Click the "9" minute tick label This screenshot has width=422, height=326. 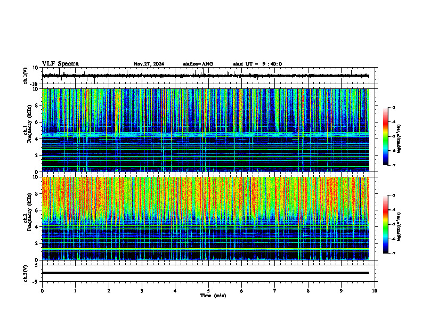point(341,291)
